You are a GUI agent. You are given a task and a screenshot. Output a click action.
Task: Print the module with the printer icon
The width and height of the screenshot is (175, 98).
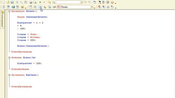click(x=31, y=2)
